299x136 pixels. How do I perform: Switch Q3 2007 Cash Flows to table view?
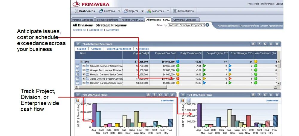[83, 100]
